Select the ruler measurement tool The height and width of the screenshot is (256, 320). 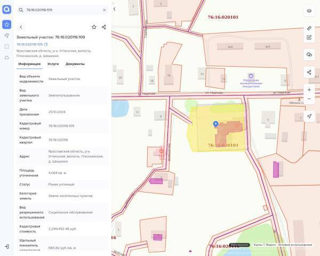point(309,28)
